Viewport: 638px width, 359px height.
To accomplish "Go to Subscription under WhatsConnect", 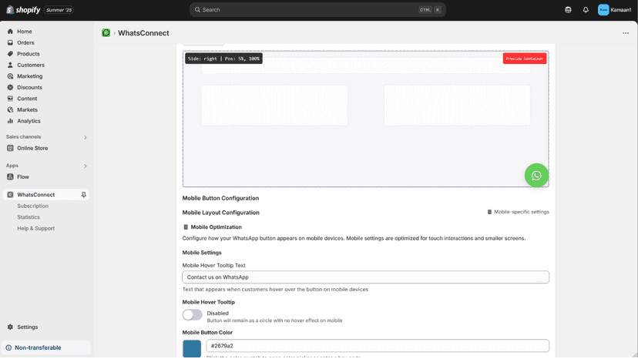I will tap(32, 206).
